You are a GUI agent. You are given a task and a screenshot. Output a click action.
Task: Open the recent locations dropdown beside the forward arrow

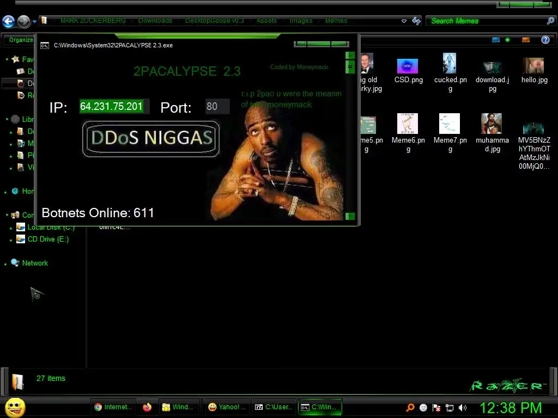point(34,22)
